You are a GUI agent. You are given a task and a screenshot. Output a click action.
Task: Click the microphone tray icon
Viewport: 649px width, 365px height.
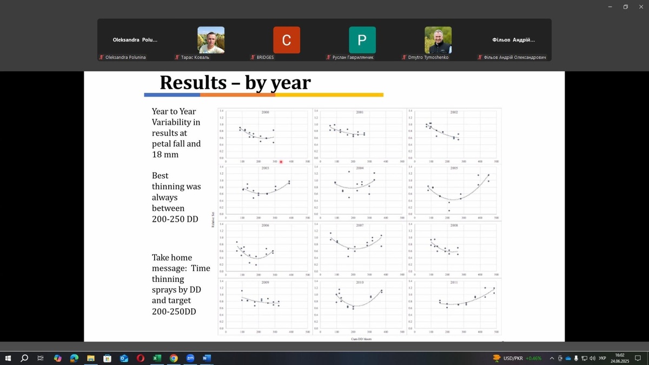(576, 358)
